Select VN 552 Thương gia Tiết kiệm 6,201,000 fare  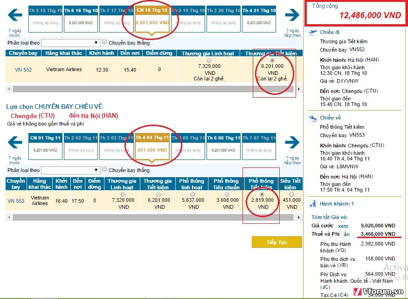pyautogui.click(x=272, y=60)
